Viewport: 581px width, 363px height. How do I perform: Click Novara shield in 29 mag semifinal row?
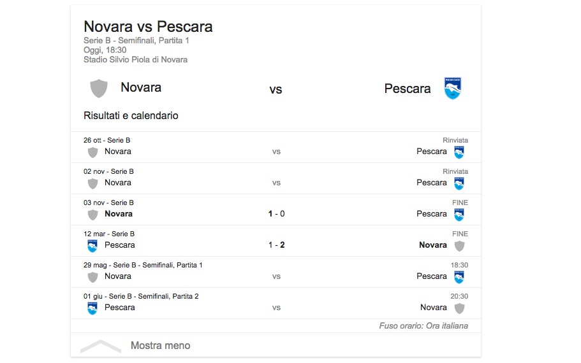point(92,277)
